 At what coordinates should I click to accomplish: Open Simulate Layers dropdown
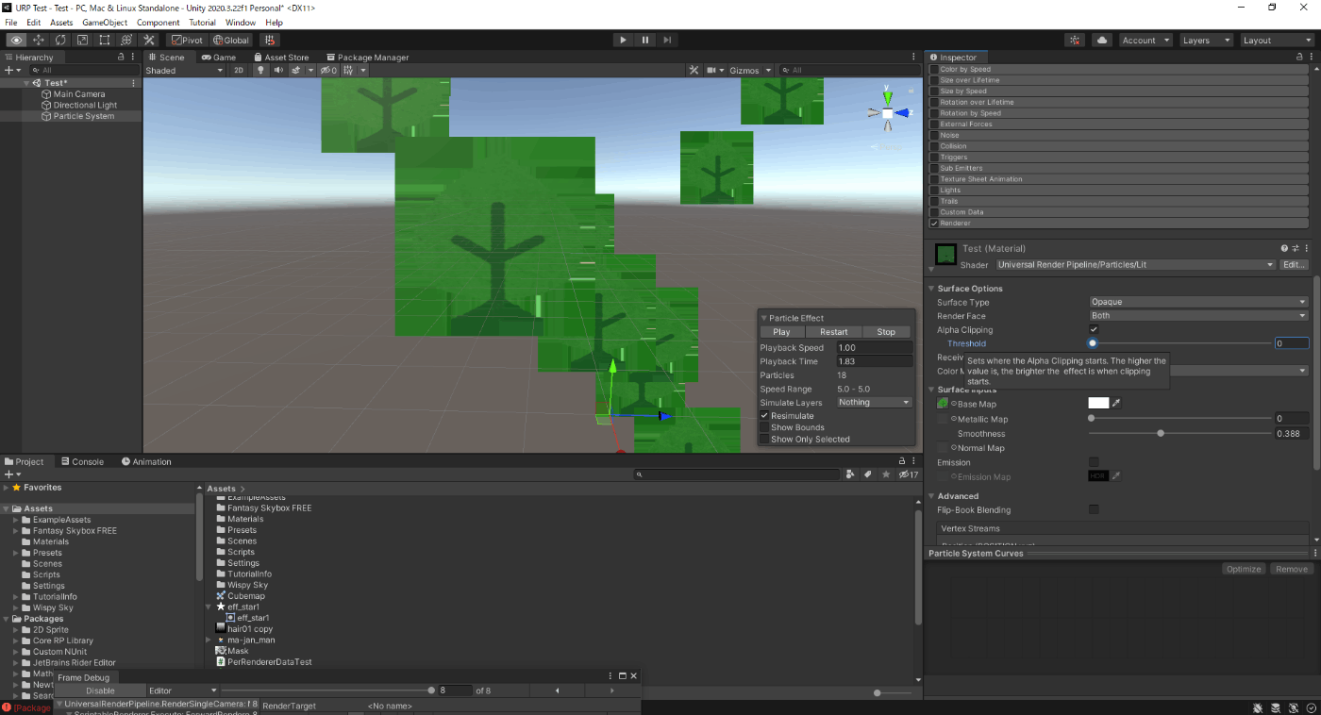(875, 403)
